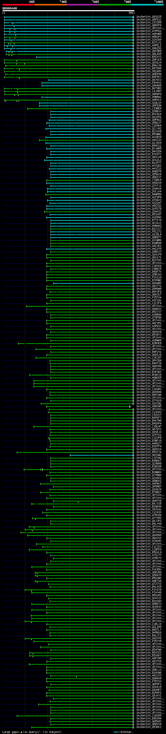The height and width of the screenshot is (734, 166).
Task: Choose the UniRef100_A6NIW5 hit label
Action: (x=149, y=406)
